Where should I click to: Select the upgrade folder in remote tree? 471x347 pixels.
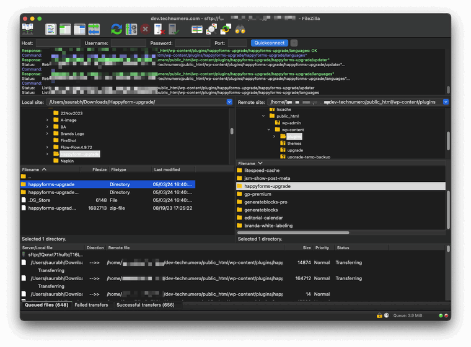[x=295, y=150]
